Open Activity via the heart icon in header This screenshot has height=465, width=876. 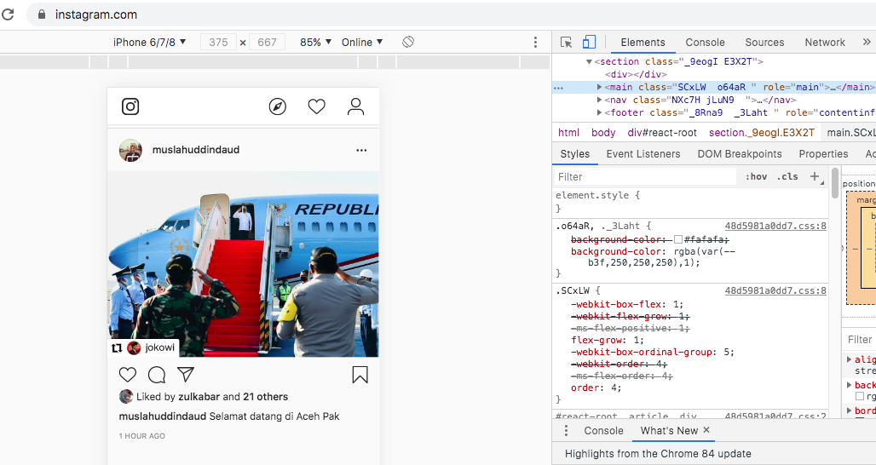tap(317, 106)
